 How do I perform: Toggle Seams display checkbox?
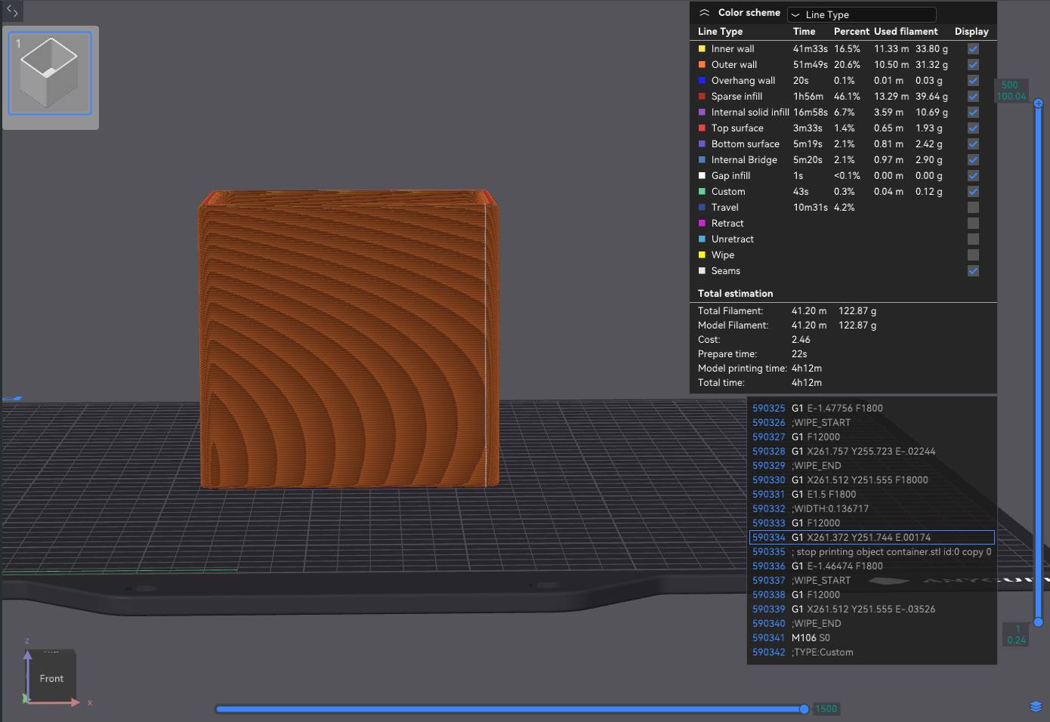click(x=973, y=270)
